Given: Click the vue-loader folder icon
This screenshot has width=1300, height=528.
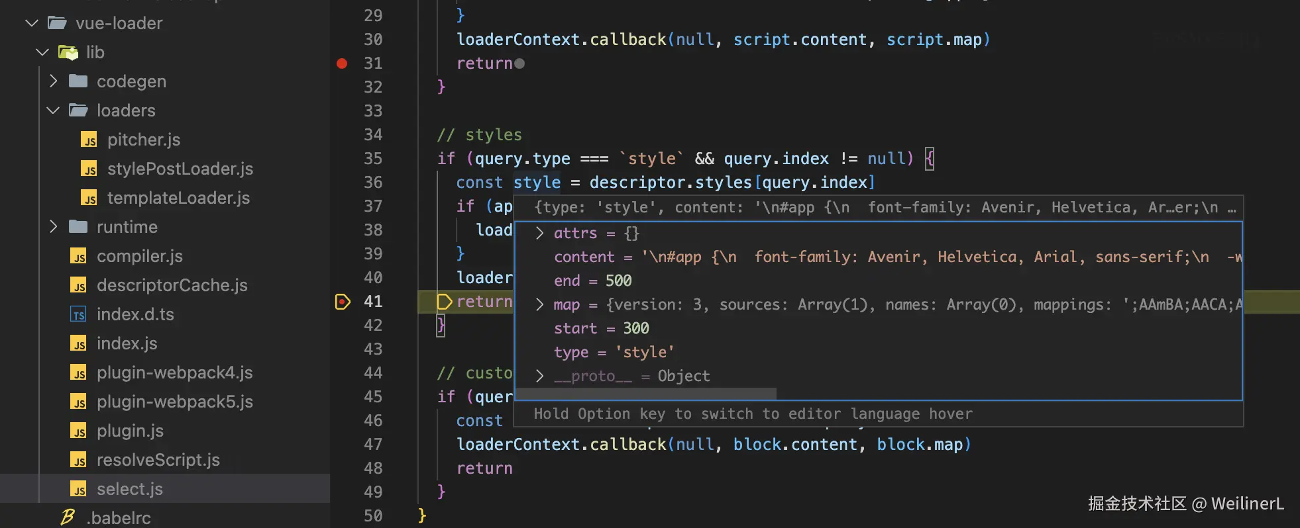Looking at the screenshot, I should coord(58,23).
